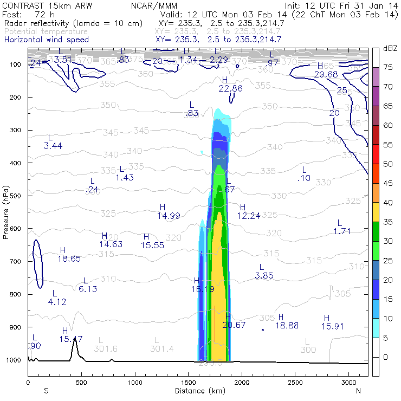The width and height of the screenshot is (401, 401).
Task: Click the 'Valid: 12 UTC Mon 03 Feb 14' text
Action: (224, 14)
